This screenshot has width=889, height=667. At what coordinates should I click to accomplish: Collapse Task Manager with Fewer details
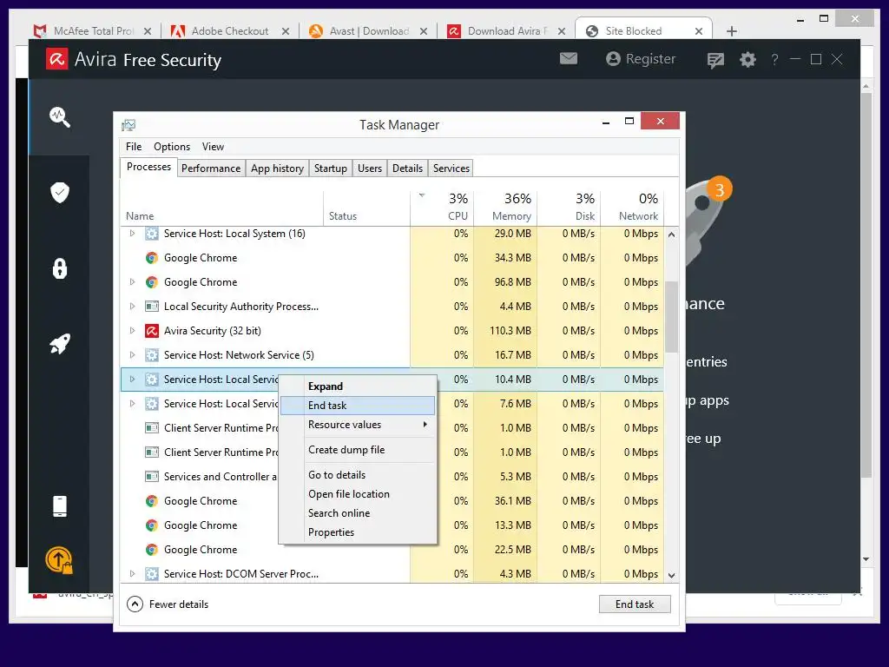coord(168,604)
